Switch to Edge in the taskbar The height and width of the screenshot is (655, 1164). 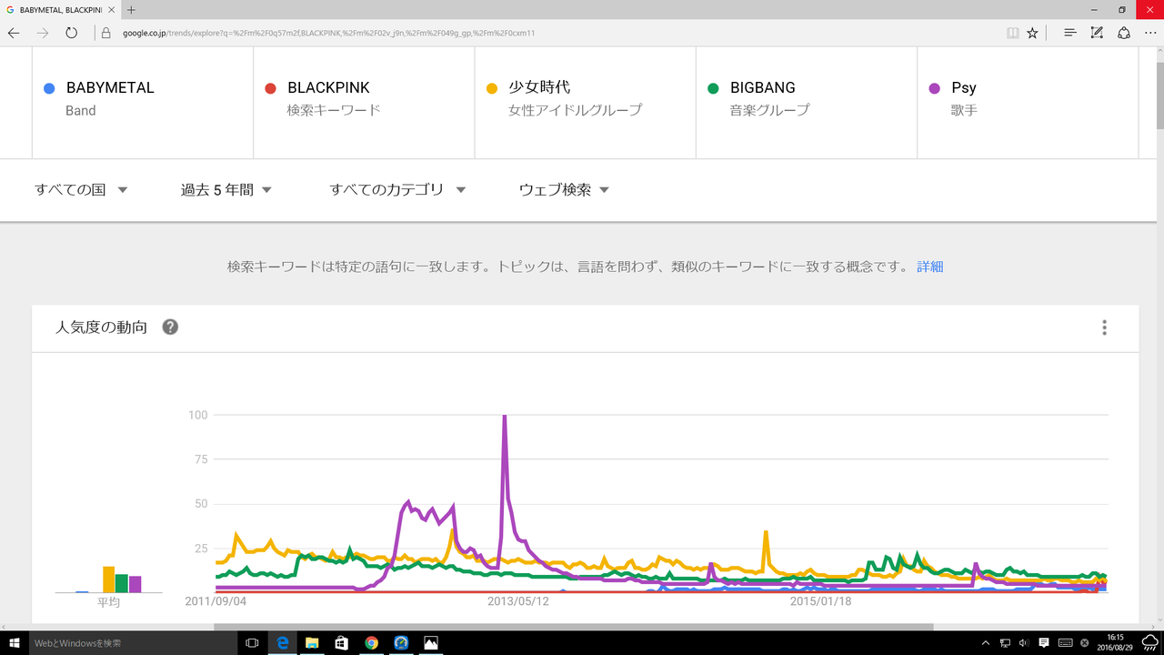point(282,642)
